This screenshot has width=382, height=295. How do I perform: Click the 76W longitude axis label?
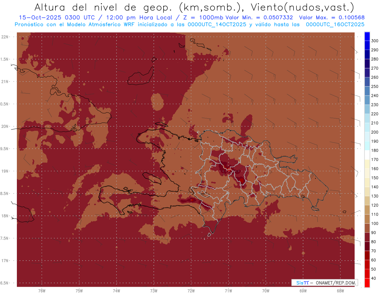[42, 291]
